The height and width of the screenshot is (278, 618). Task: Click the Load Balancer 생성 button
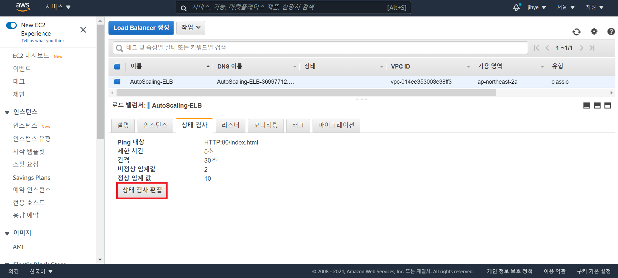pyautogui.click(x=141, y=28)
